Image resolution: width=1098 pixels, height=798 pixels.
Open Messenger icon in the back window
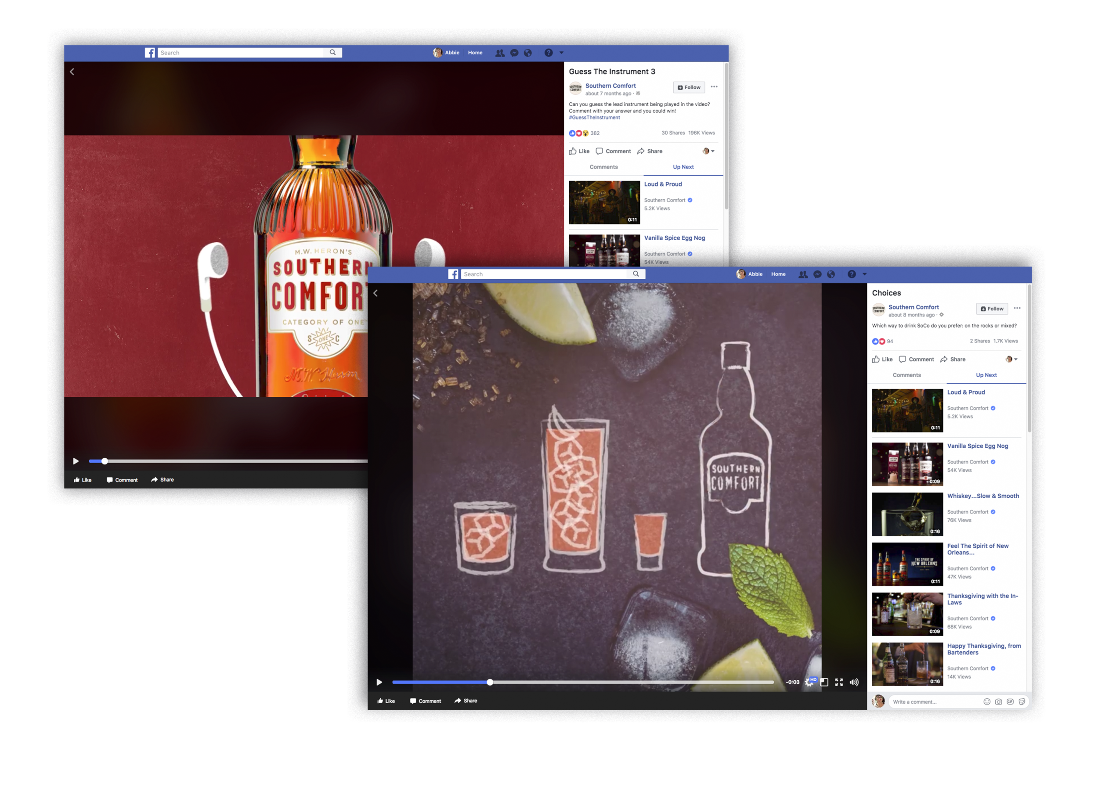coord(514,53)
